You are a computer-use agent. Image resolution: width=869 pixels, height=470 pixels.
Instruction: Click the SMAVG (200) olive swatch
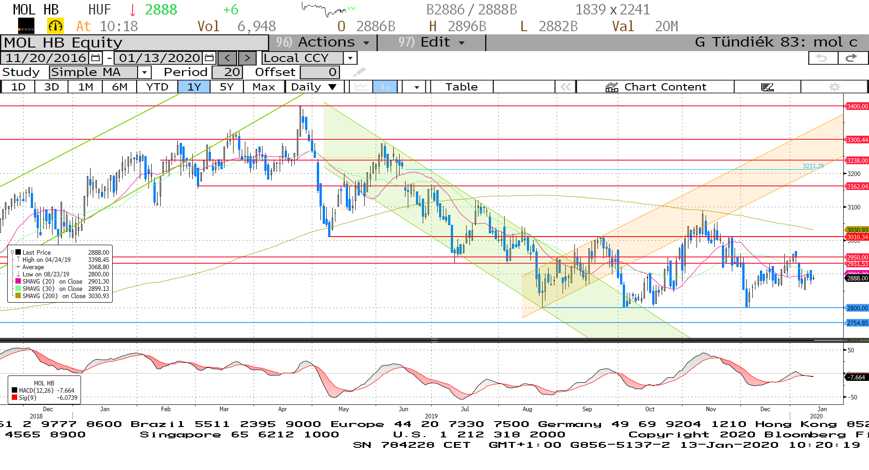pos(18,296)
